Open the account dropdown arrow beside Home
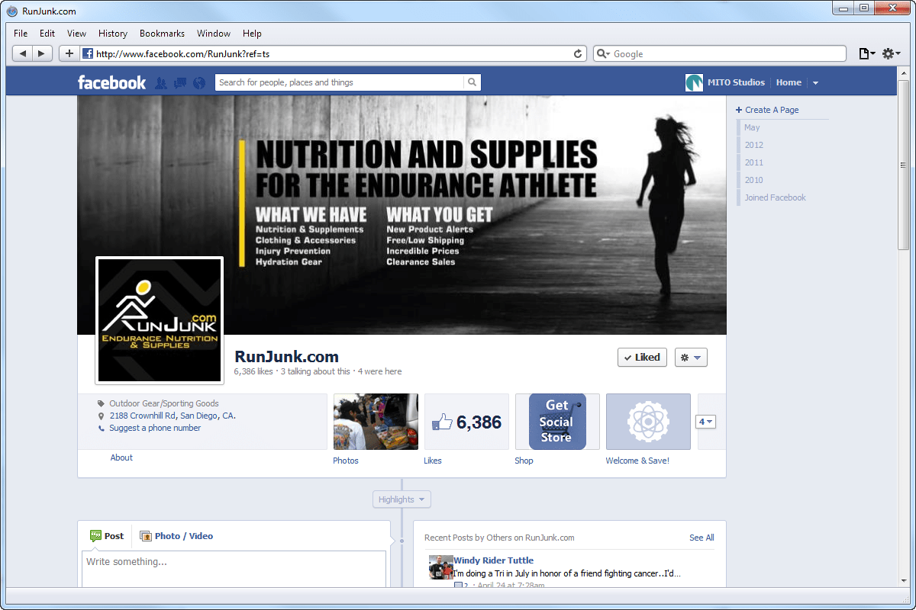 (x=815, y=82)
